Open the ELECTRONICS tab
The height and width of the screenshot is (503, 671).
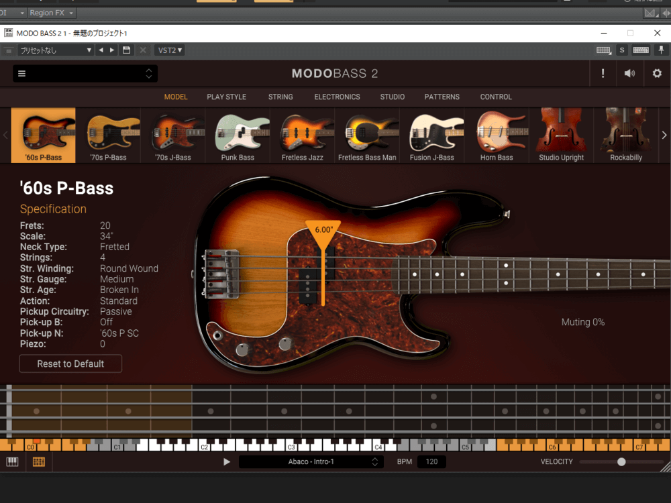338,97
